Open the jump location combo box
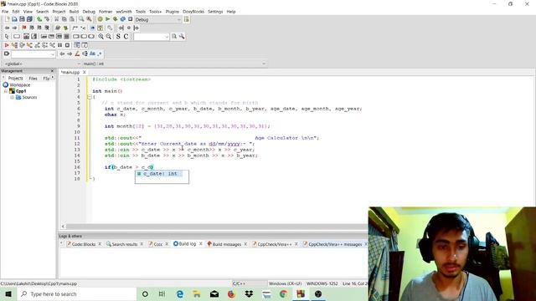This screenshot has width=536, height=301. click(33, 54)
